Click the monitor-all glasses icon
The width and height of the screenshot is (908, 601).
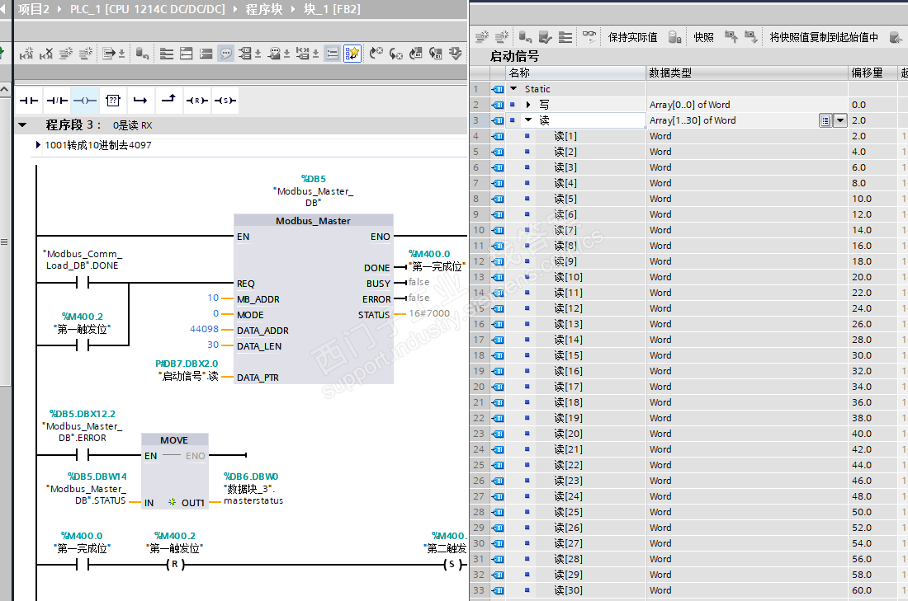589,37
